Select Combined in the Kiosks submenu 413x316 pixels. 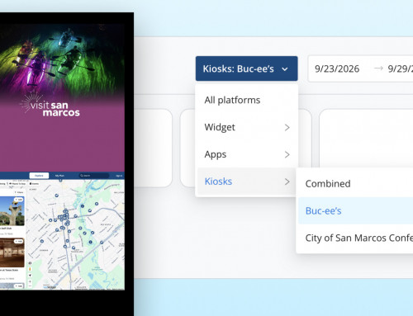pos(355,183)
